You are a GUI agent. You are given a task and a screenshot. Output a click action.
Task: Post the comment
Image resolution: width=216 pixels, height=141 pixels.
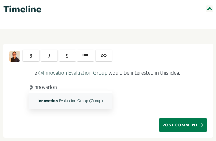[x=183, y=125]
